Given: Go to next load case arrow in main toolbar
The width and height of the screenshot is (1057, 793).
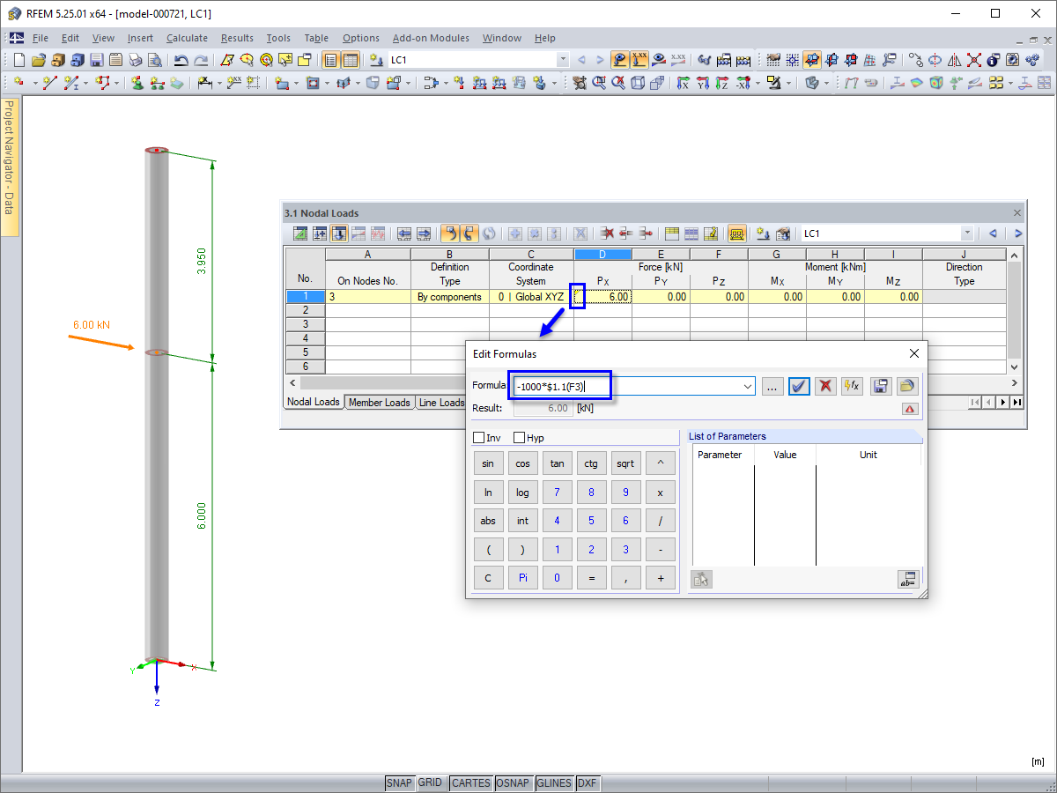Looking at the screenshot, I should [x=600, y=60].
